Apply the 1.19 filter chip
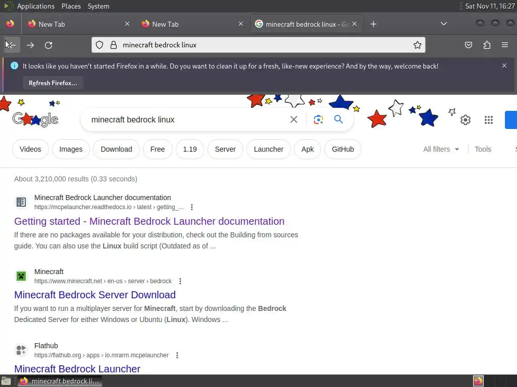The image size is (517, 387). point(190,149)
